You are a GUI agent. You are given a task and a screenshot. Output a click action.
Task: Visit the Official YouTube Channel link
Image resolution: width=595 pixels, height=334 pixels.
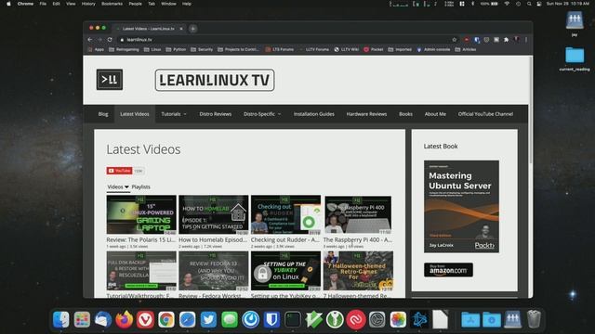[x=485, y=114]
